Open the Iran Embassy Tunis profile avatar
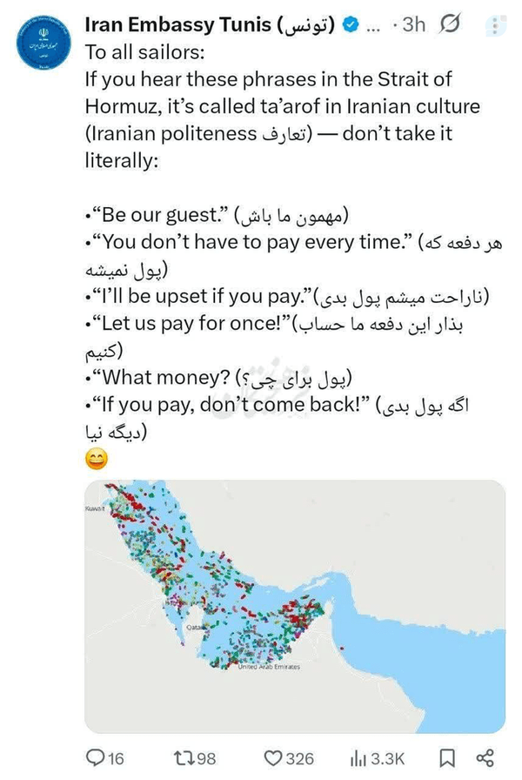The width and height of the screenshot is (522, 780). tap(43, 43)
